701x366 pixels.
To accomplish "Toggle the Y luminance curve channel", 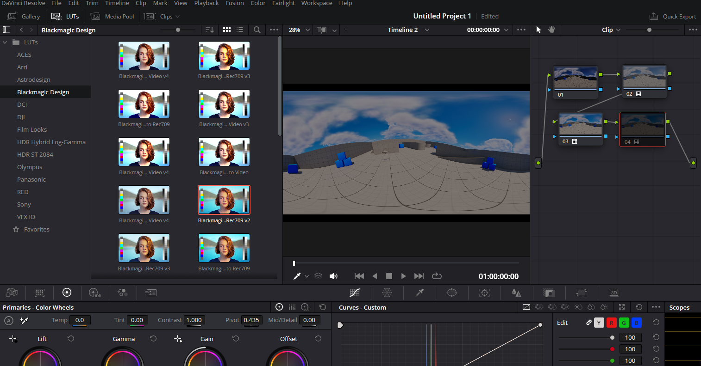I will tap(599, 323).
